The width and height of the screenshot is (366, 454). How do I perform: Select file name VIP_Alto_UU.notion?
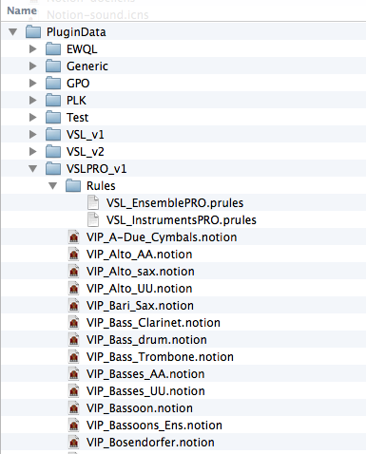point(139,289)
